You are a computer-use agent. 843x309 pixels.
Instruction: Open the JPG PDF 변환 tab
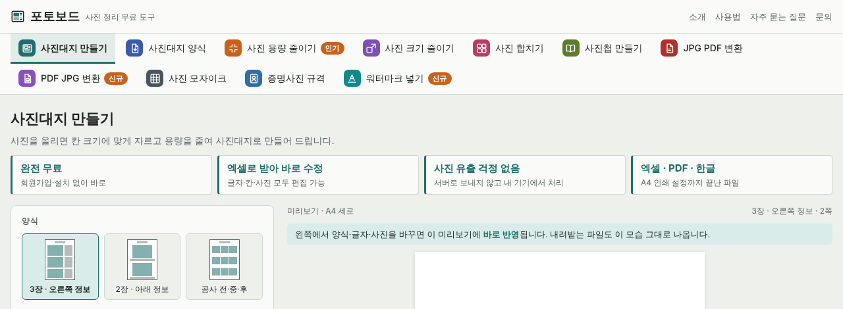pyautogui.click(x=701, y=48)
